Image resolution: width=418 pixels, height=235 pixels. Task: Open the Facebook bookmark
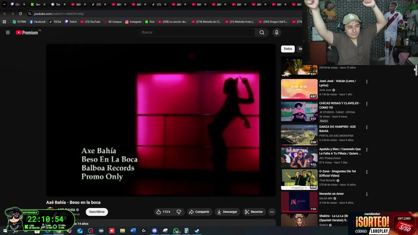tap(38, 22)
